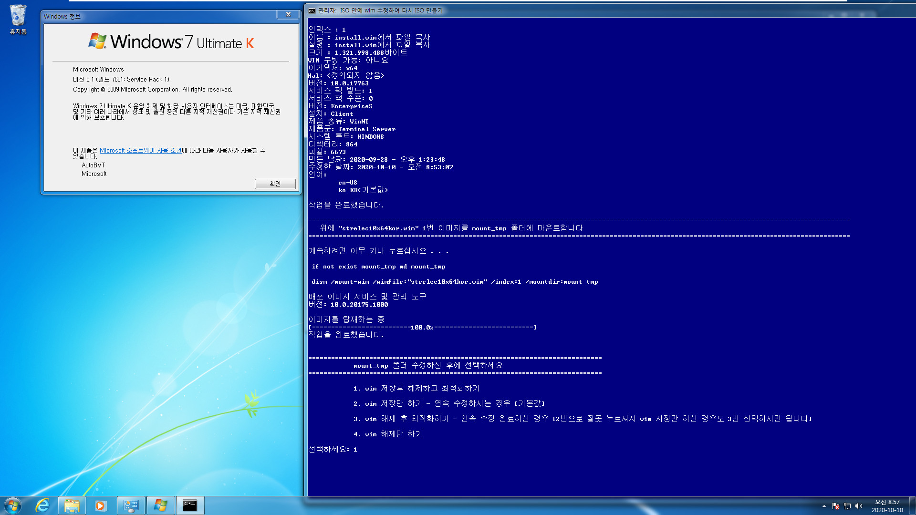Switch to the command prompt taskbar button
The image size is (916, 515).
(x=190, y=505)
